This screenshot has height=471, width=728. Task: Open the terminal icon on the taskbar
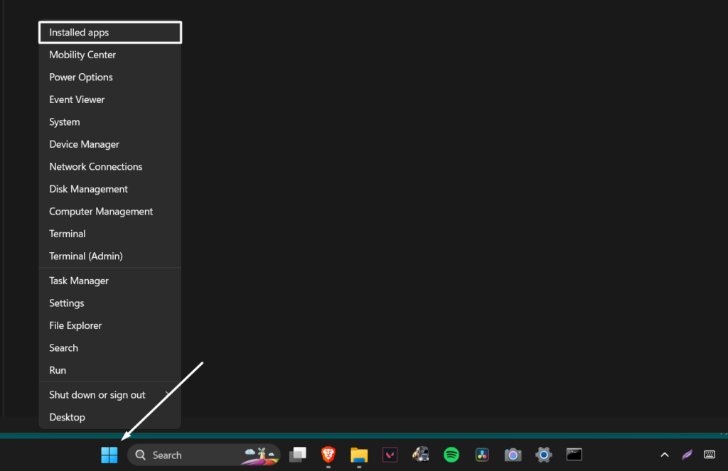click(574, 455)
